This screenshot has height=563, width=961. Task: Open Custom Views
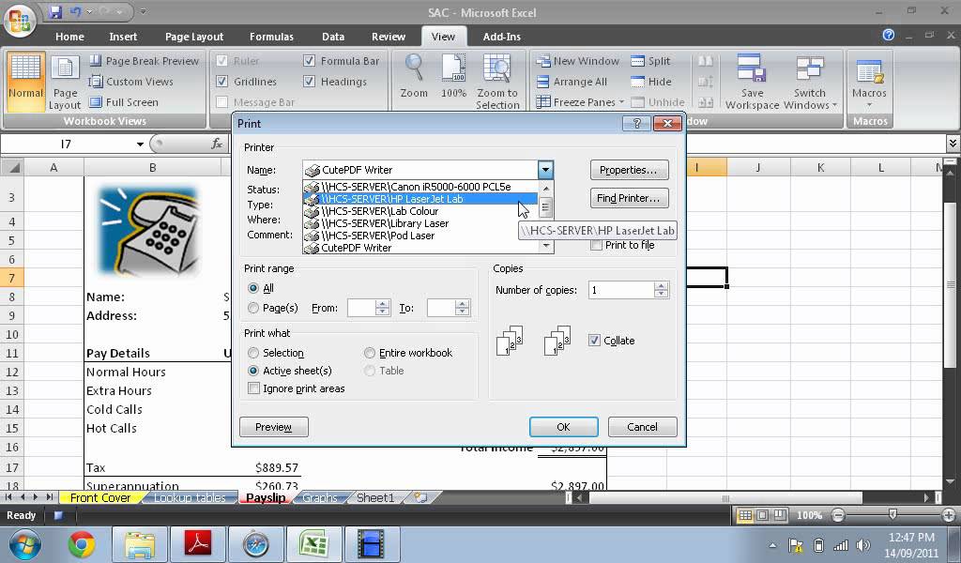click(x=130, y=82)
